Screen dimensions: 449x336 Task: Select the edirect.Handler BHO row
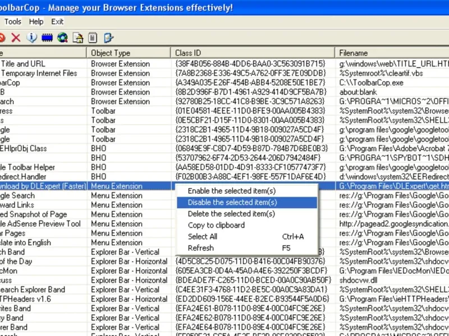point(224,176)
